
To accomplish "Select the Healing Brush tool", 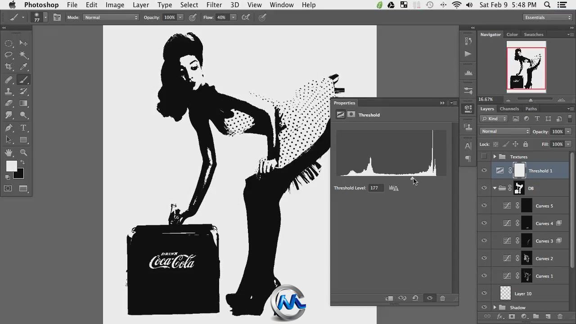I will coord(9,80).
